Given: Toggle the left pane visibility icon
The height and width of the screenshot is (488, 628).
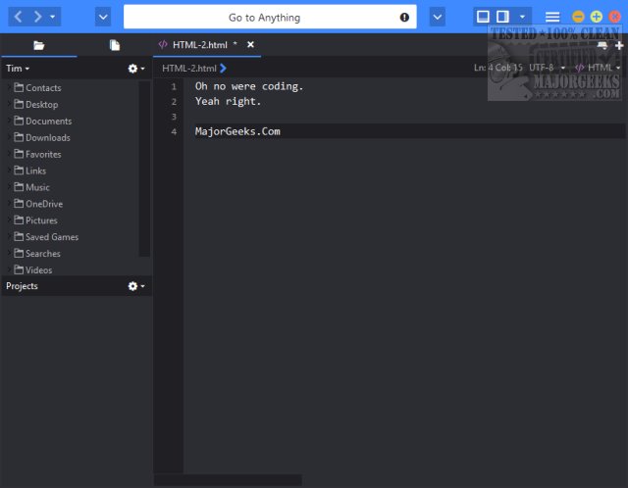Looking at the screenshot, I should (483, 17).
